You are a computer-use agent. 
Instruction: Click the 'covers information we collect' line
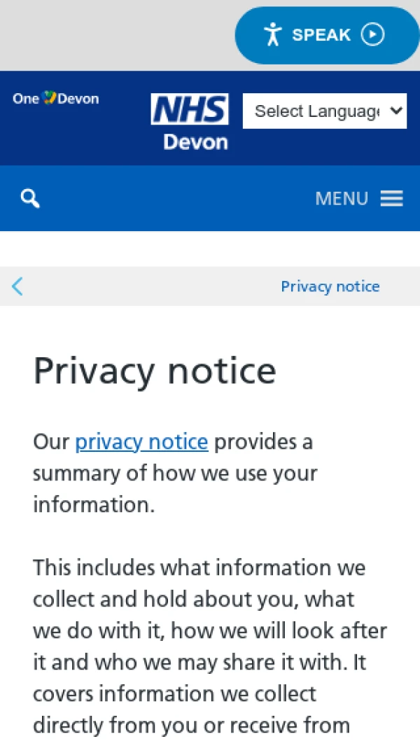(x=174, y=693)
